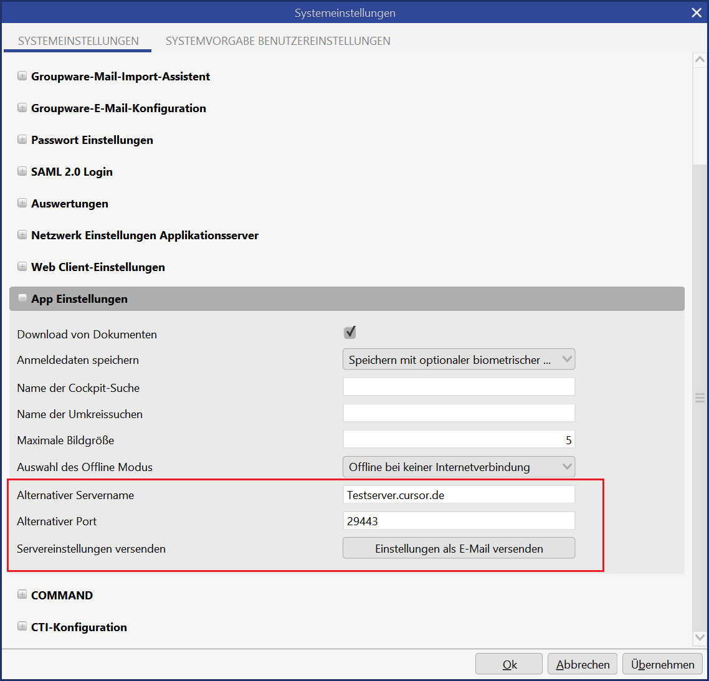Uncheck Download von Dokumenten checkbox
This screenshot has width=709, height=681.
pyautogui.click(x=350, y=333)
